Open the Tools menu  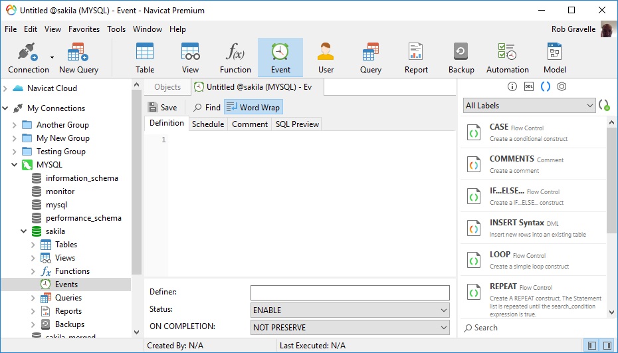coord(116,29)
